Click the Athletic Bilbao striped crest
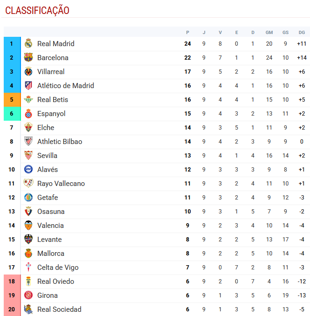 coord(28,142)
